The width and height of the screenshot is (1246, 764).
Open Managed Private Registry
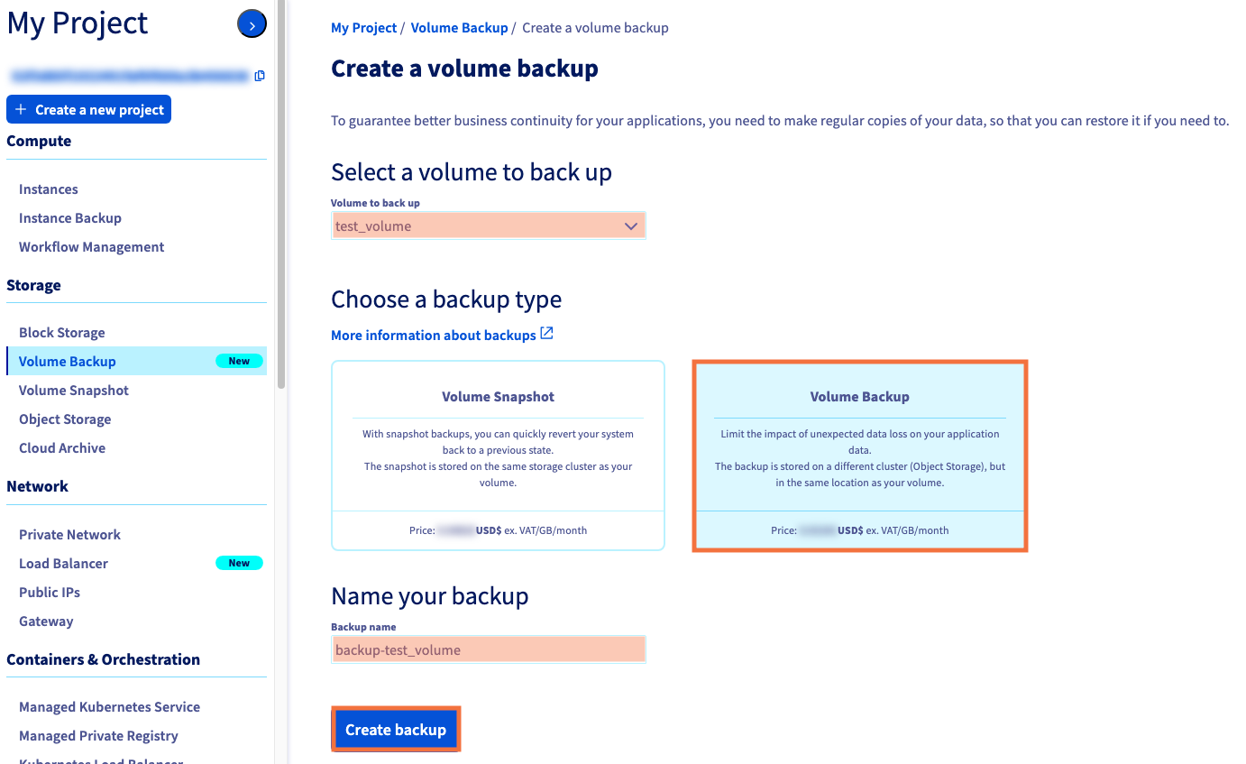[x=98, y=736]
